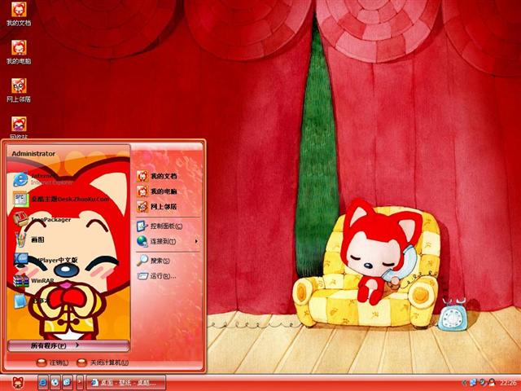Image resolution: width=521 pixels, height=391 pixels.
Task: Open the 我的电脑 desktop icon
Action: coord(19,52)
